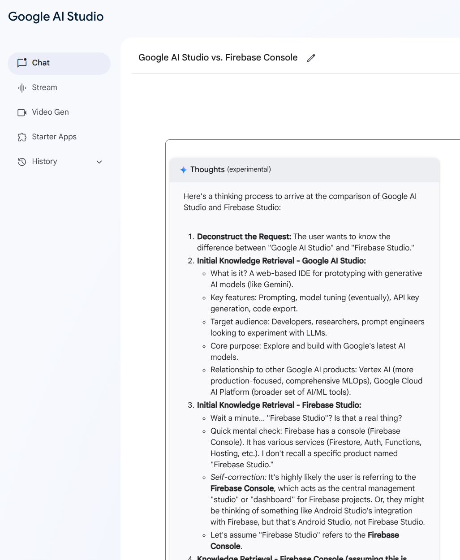Click the "(experimental)" label
Screen dimensions: 460x560
tap(249, 169)
